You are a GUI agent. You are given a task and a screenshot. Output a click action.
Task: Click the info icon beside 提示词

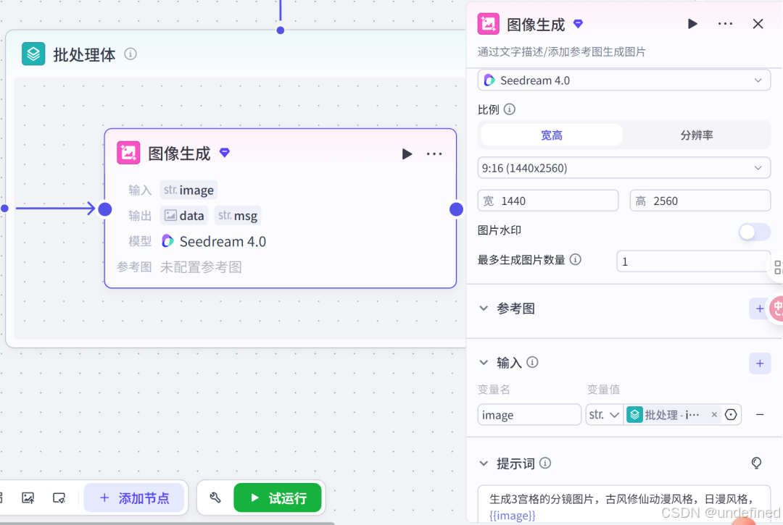545,463
